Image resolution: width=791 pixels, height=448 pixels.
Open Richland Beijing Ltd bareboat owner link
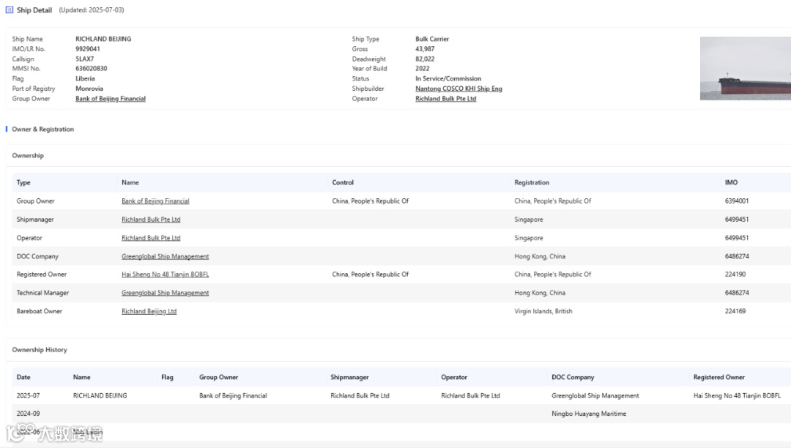tap(149, 311)
